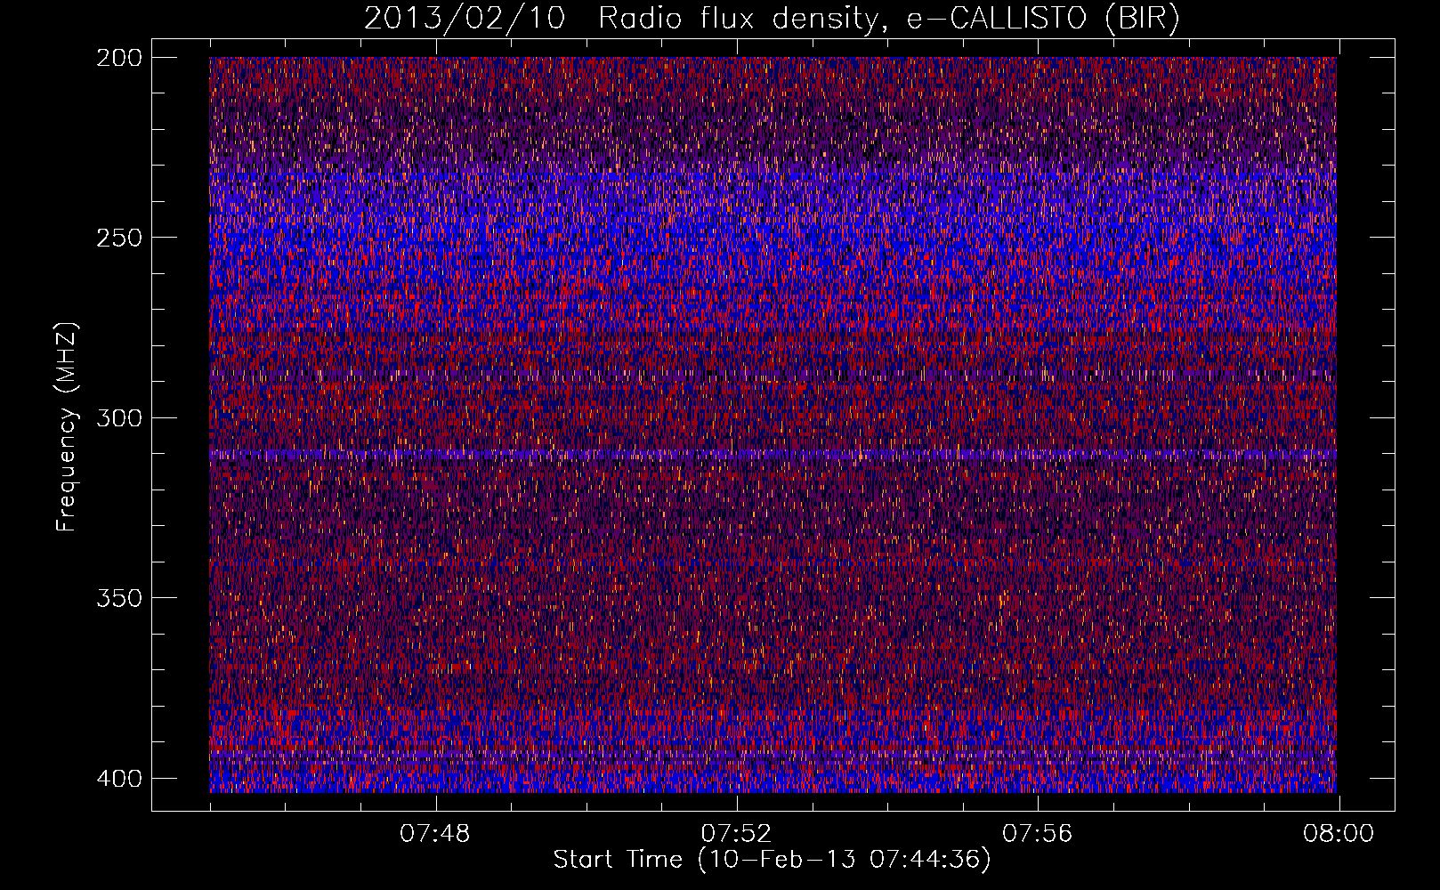The width and height of the screenshot is (1440, 890).
Task: Click the purple horizontal interference line near 310 MHz
Action: click(773, 455)
